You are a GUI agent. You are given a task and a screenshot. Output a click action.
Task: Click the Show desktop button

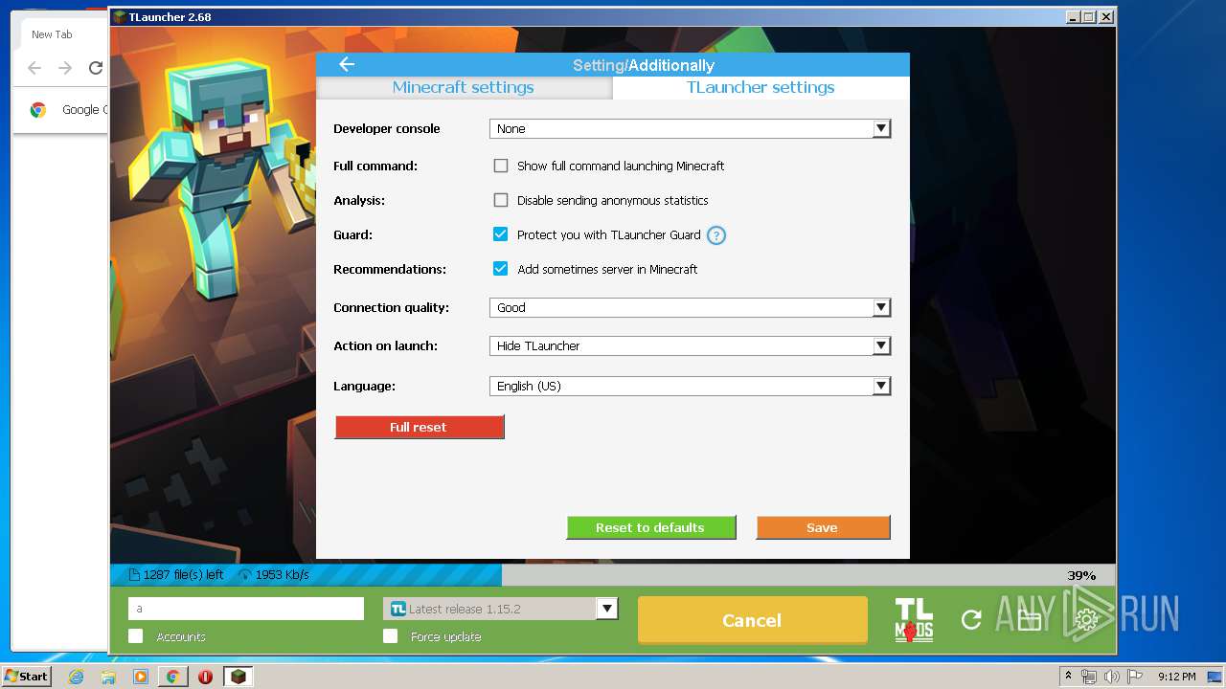coord(1215,677)
